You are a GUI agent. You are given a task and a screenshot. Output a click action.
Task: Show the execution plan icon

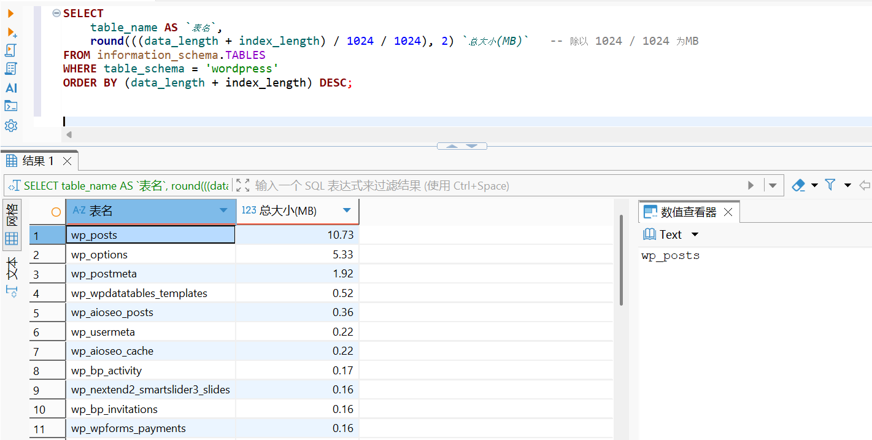(11, 69)
